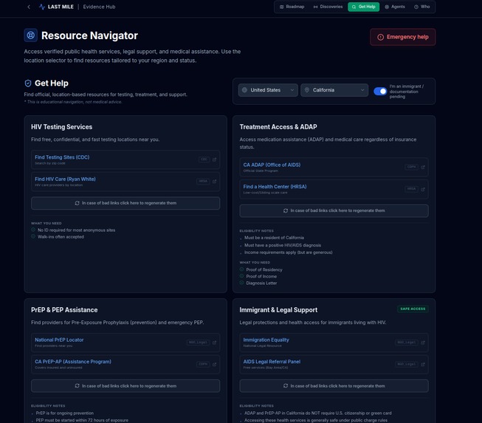
Task: Click the back arrow in top bar
Action: pyautogui.click(x=29, y=7)
